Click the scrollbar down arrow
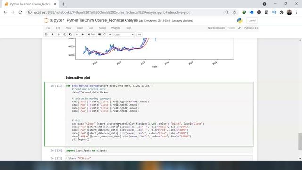This screenshot has width=302, height=170. pyautogui.click(x=300, y=159)
